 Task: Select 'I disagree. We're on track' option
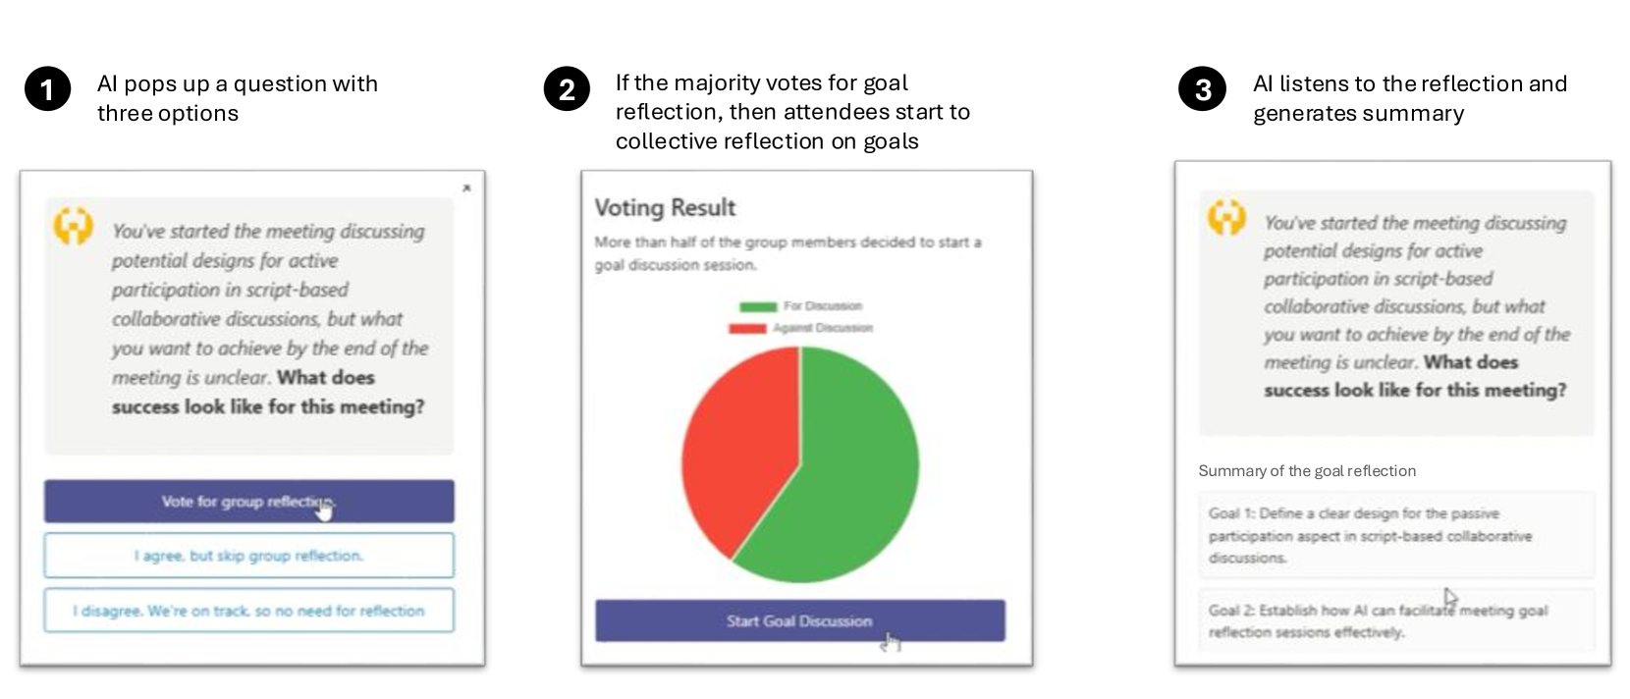pyautogui.click(x=248, y=611)
